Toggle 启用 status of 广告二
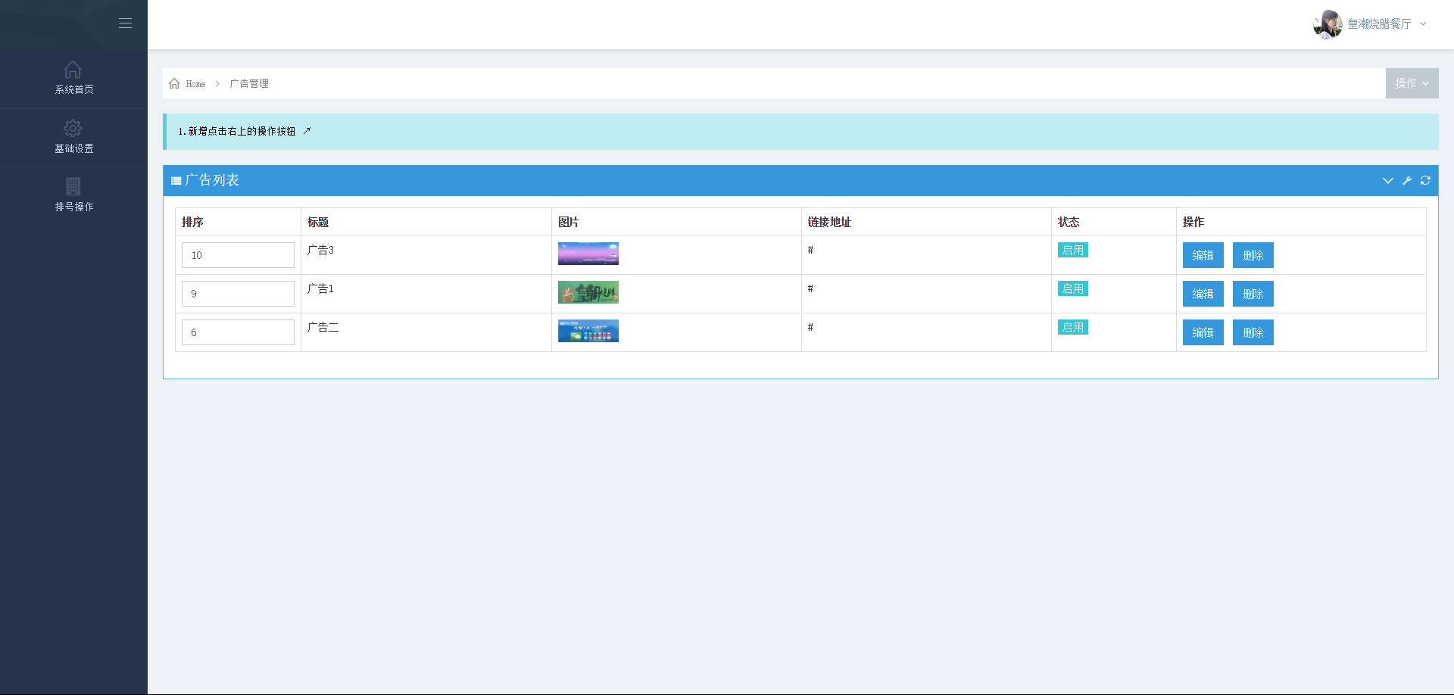The image size is (1454, 695). 1073,327
